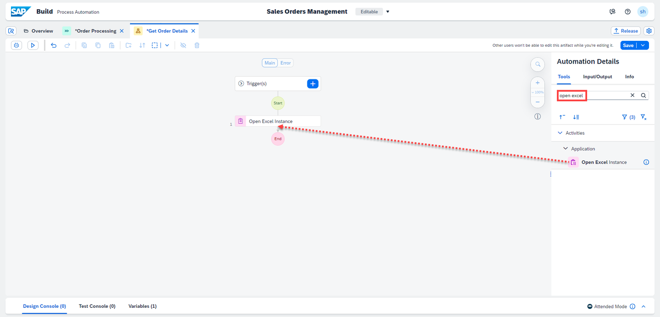The height and width of the screenshot is (317, 660).
Task: Clear all filters in the Tools panel
Action: 643,117
